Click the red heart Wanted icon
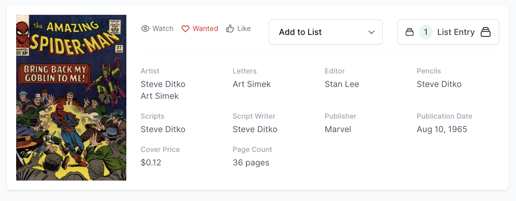Viewport: 516px width, 201px height. pyautogui.click(x=185, y=29)
